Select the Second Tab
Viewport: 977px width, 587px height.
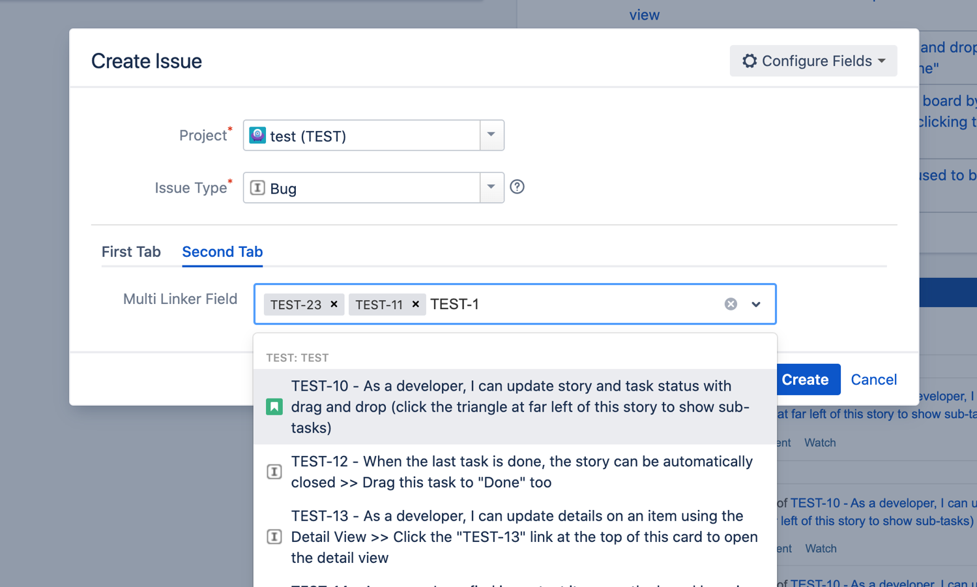coord(222,252)
